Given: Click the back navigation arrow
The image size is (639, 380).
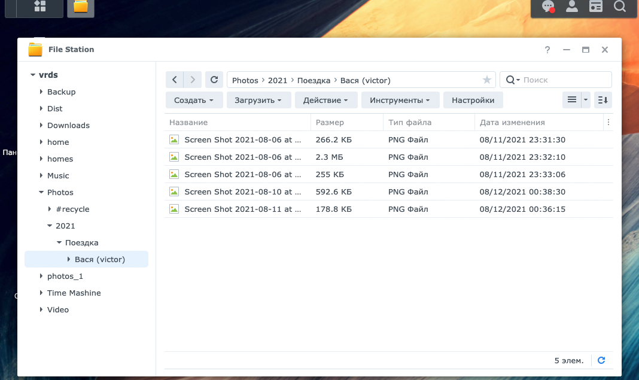Looking at the screenshot, I should pos(174,80).
